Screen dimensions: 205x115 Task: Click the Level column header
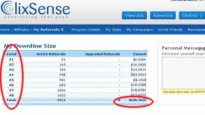tap(12, 54)
